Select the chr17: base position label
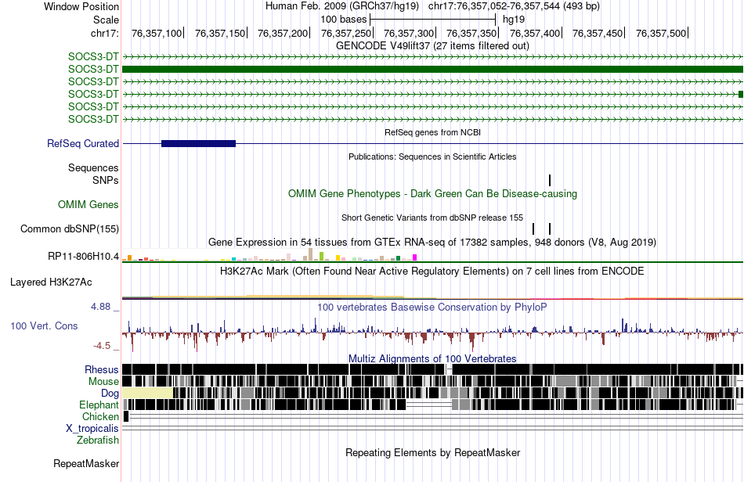Screen dimensions: 744x482 point(104,33)
